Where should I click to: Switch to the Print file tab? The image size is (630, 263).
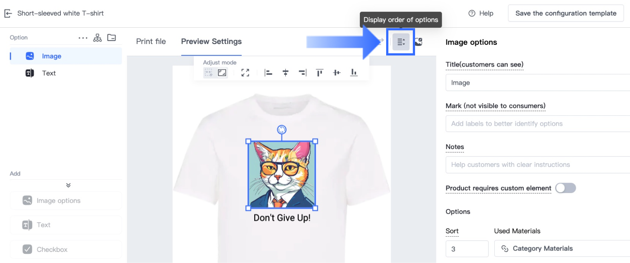(151, 41)
